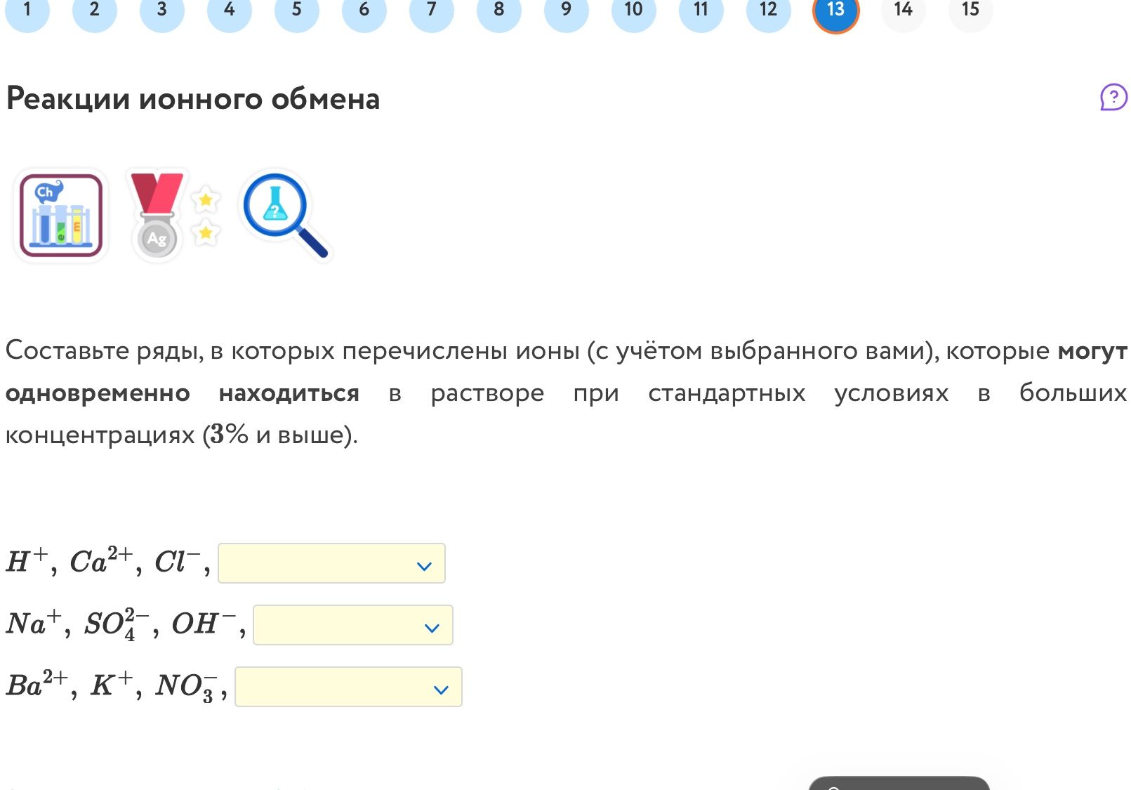Viewport: 1131px width, 790px height.
Task: Click the bold words 'одновременно находиться'
Action: point(183,393)
